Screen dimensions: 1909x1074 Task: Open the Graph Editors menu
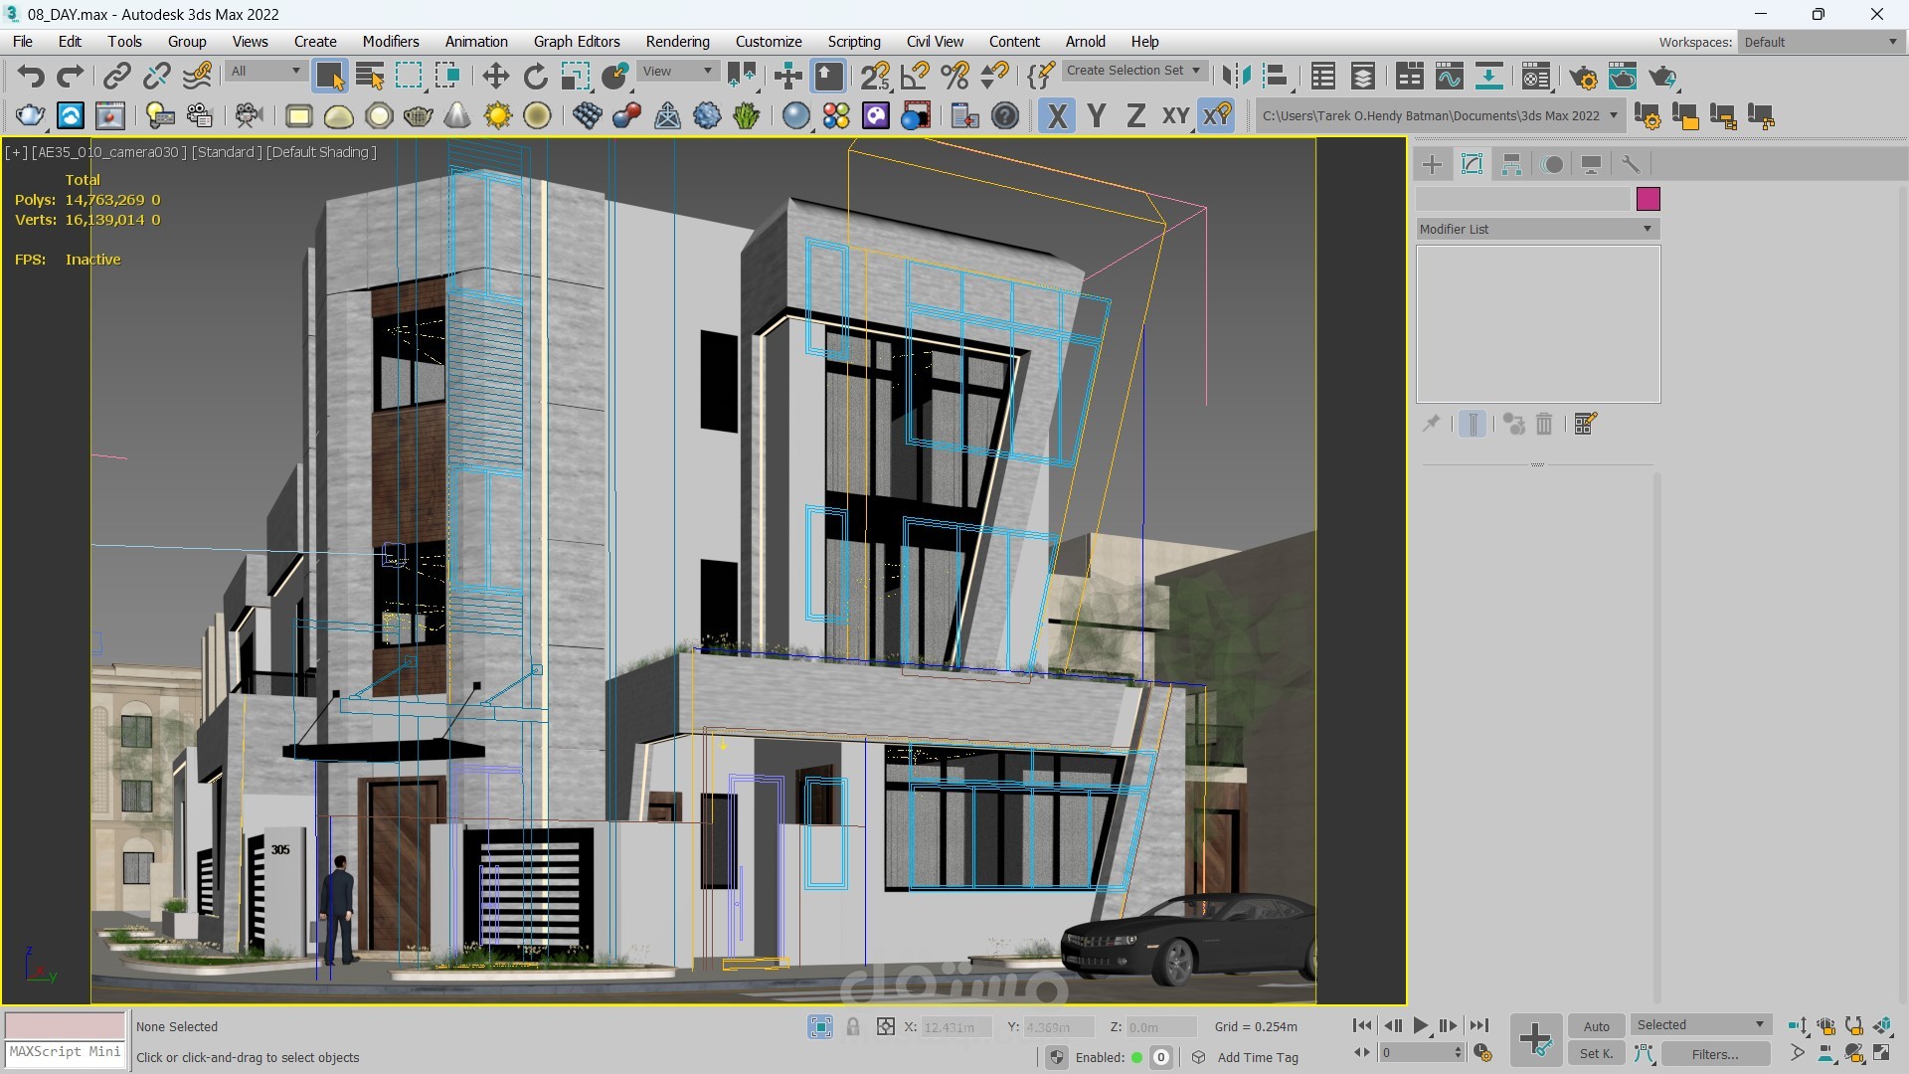pyautogui.click(x=576, y=42)
